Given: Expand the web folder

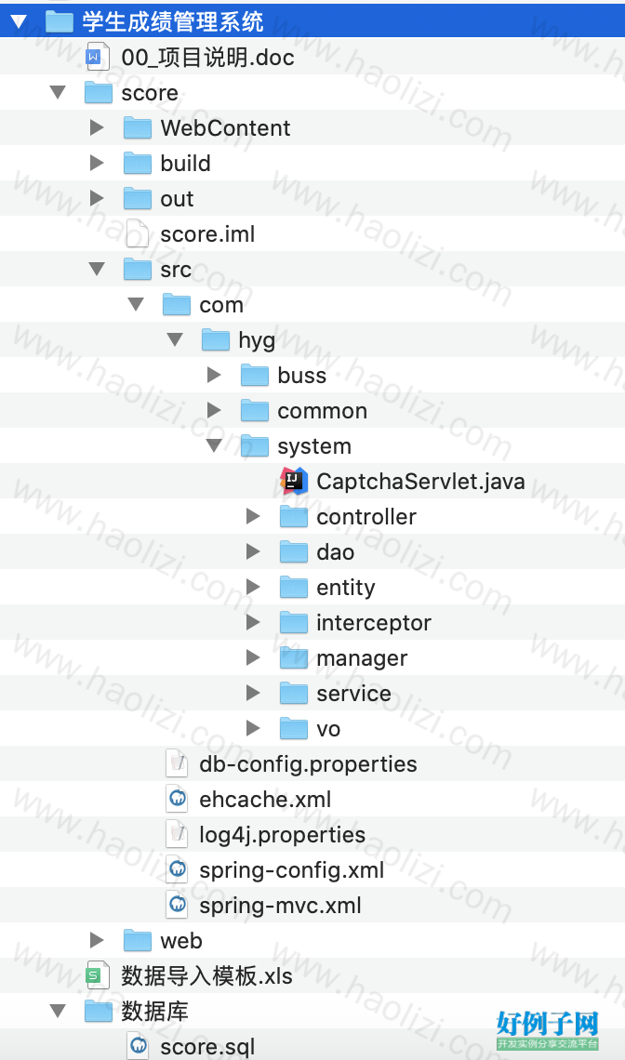Looking at the screenshot, I should 97,940.
